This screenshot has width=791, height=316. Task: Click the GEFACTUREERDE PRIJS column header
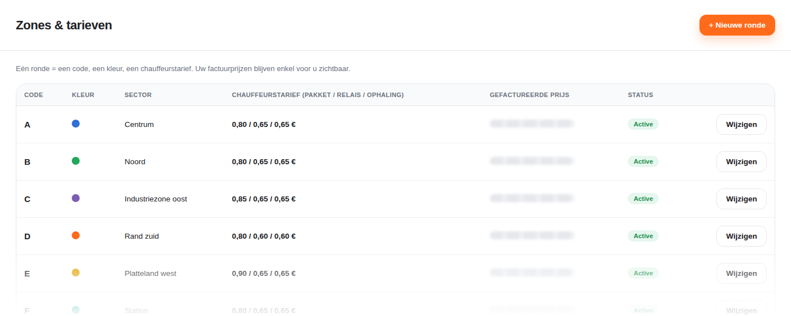click(x=529, y=95)
